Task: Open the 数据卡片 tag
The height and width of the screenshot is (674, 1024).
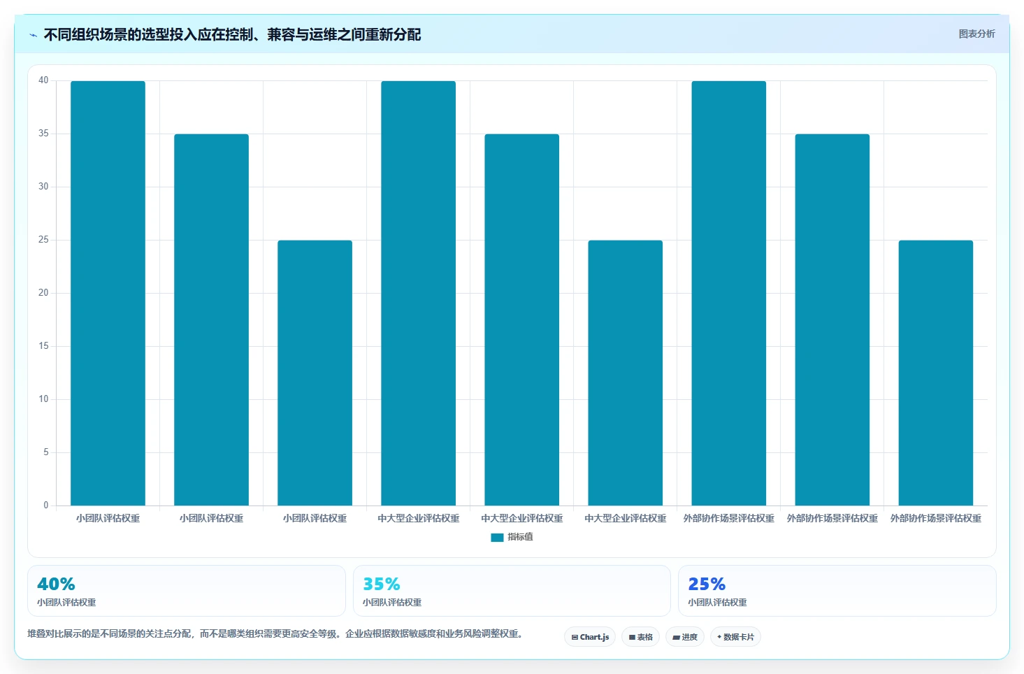Action: click(x=735, y=637)
